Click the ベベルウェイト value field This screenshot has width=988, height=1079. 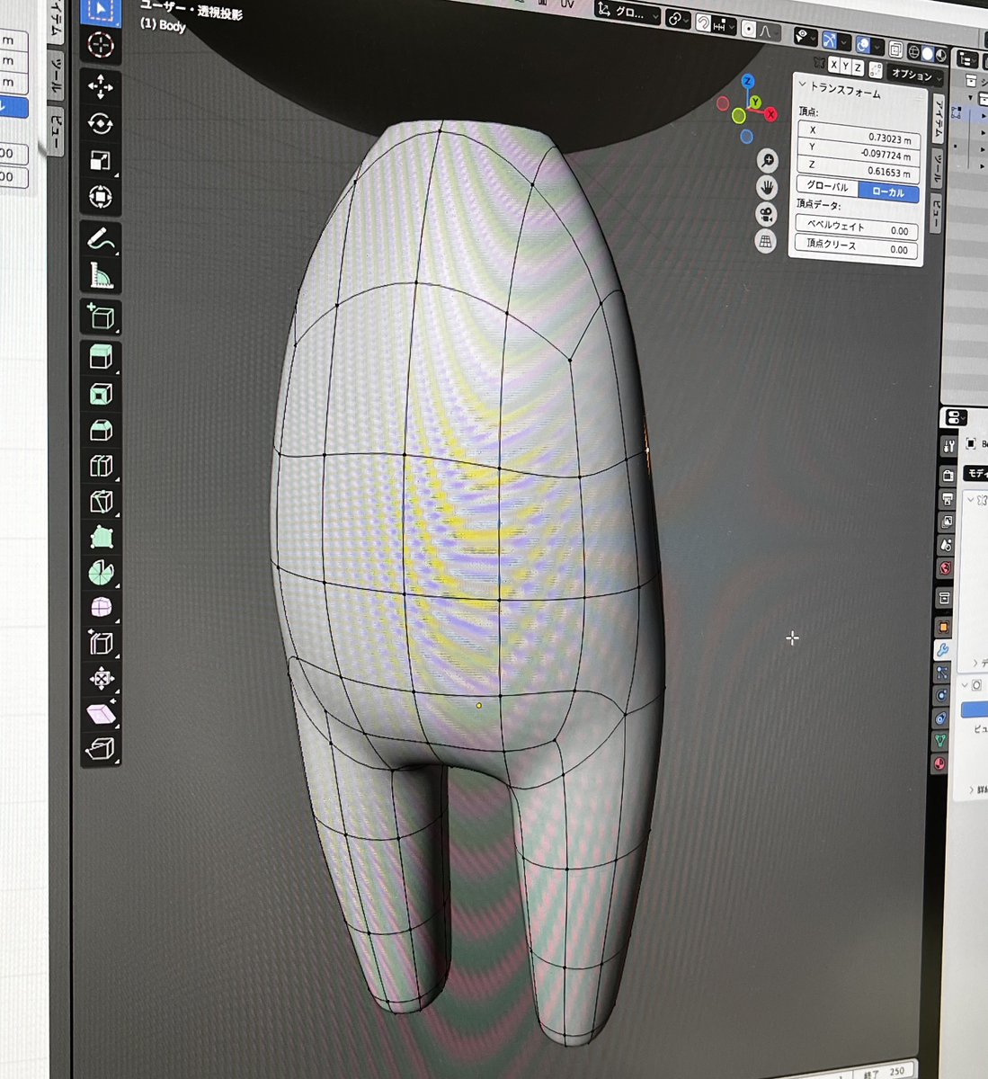point(858,228)
